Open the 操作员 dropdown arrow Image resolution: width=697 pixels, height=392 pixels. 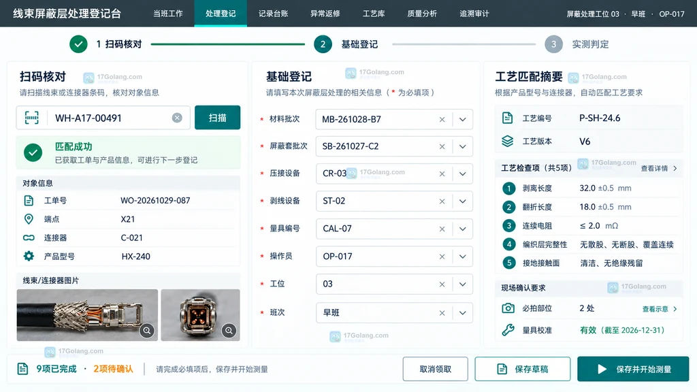[463, 257]
